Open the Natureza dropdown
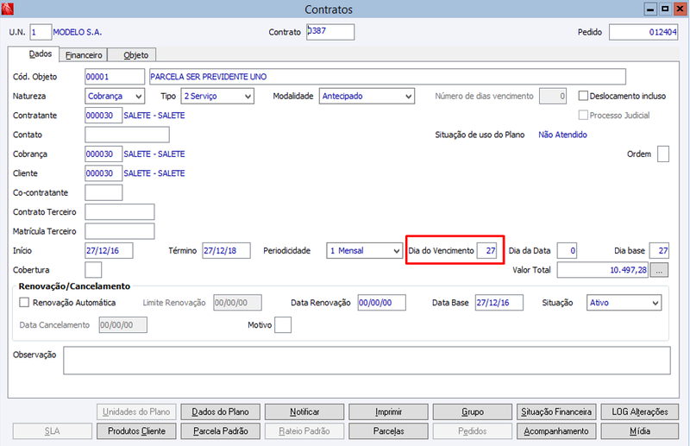 (115, 96)
